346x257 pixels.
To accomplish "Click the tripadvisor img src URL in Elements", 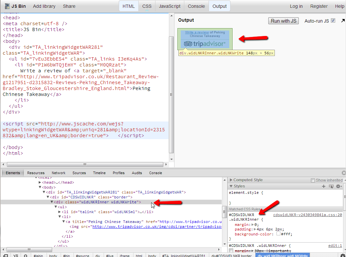I will (157, 226).
